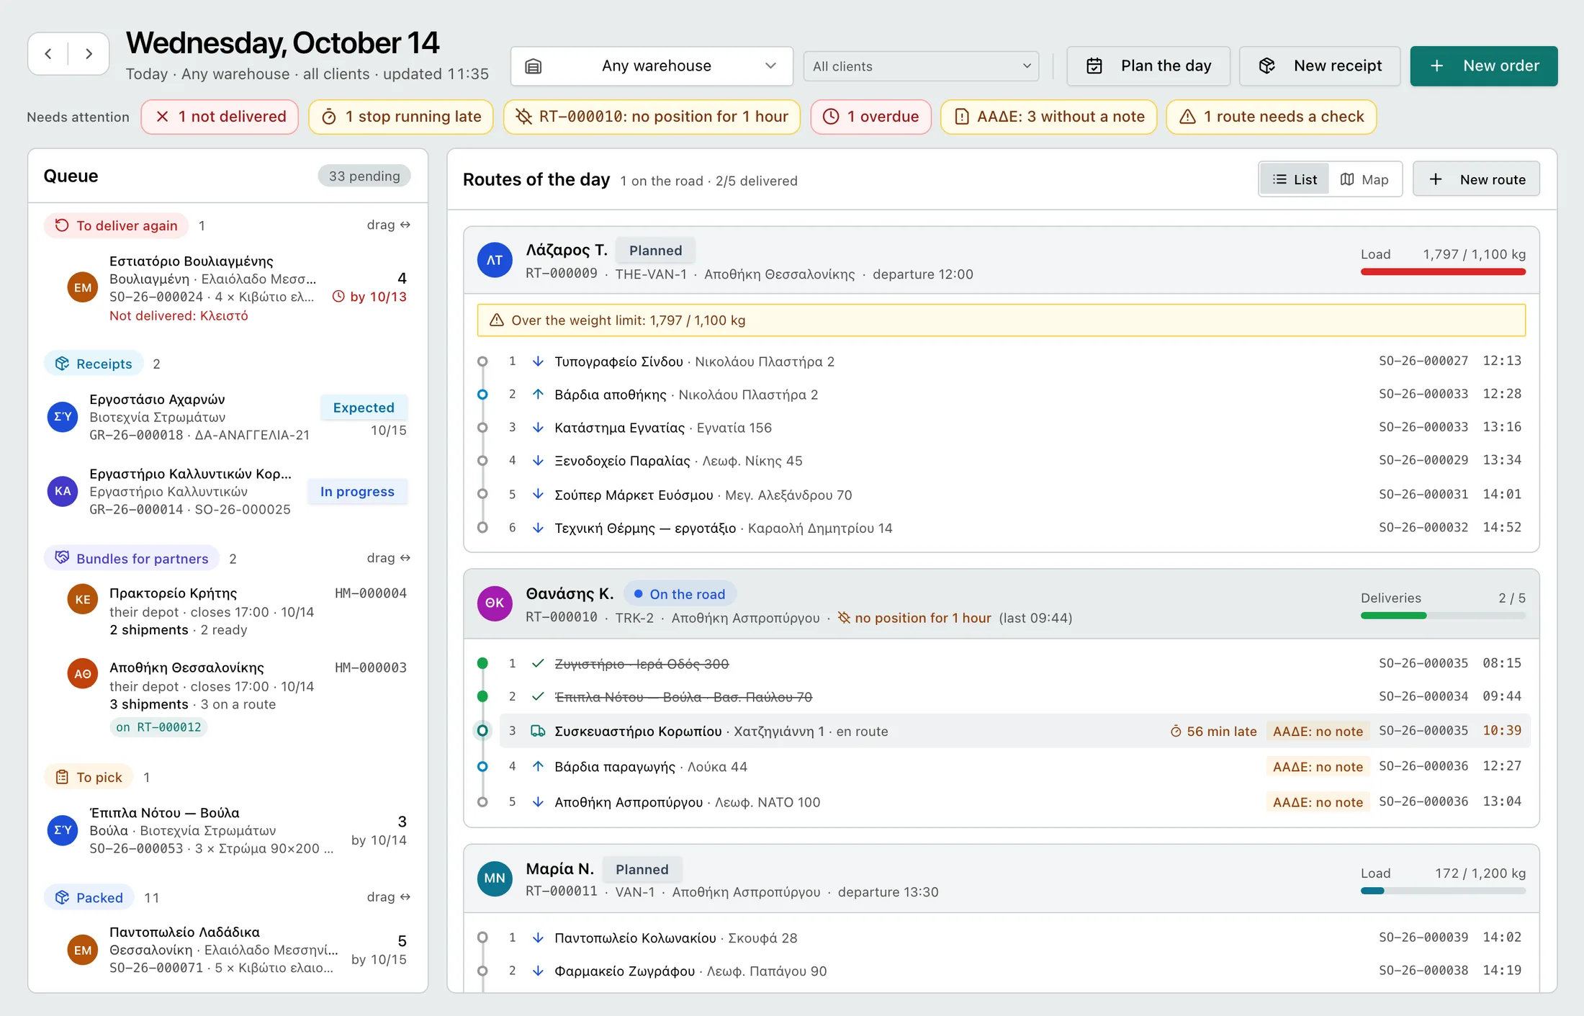Click the truck icon beside Συσκευαστήριο Κορωπίου
The image size is (1584, 1016).
tap(538, 732)
